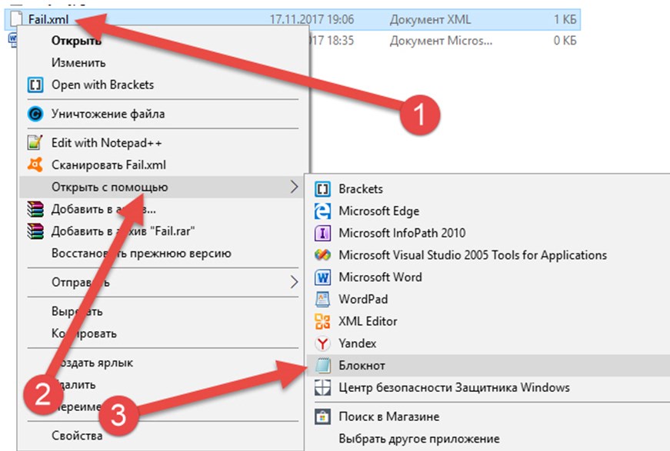
Task: Click the Yandex browser icon
Action: click(323, 343)
